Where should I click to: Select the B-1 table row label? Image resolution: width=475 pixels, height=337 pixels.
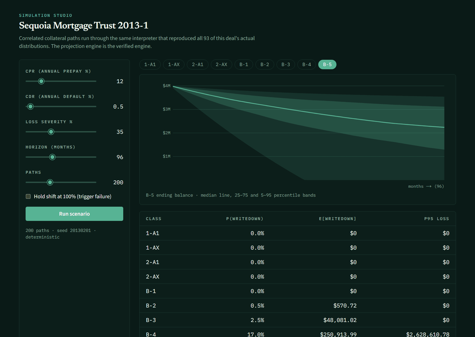pos(151,291)
